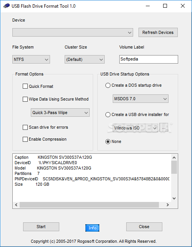
Task: Click the up arrow of the info box scrollbar
Action: click(x=174, y=158)
